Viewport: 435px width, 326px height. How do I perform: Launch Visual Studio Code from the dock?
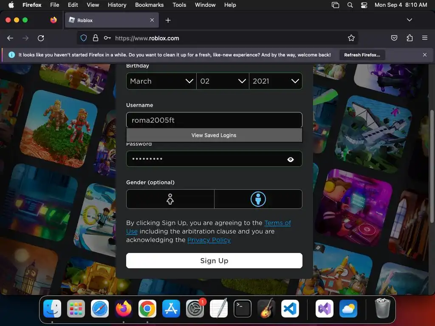(x=290, y=309)
